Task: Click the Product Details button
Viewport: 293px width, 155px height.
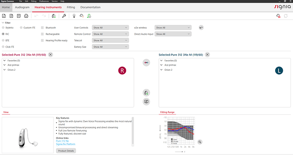Action: (x=66, y=151)
